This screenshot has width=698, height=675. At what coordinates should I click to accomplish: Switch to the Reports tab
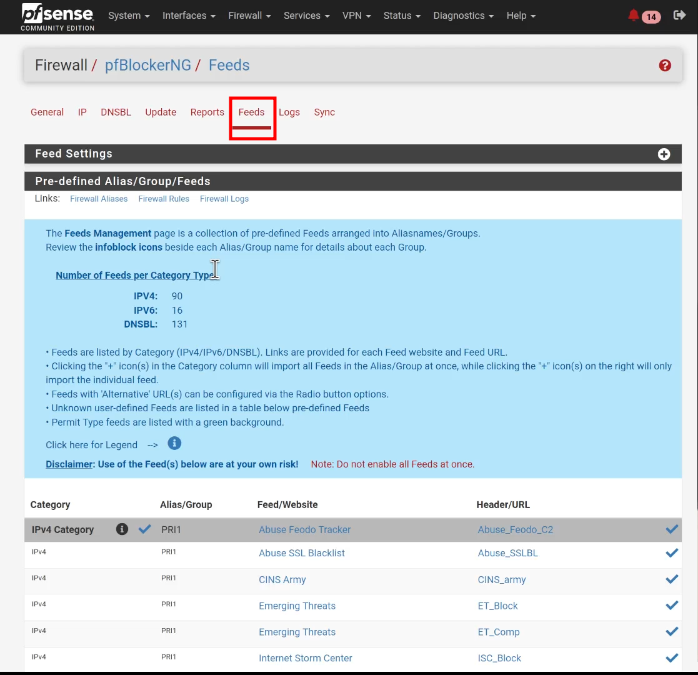tap(207, 112)
